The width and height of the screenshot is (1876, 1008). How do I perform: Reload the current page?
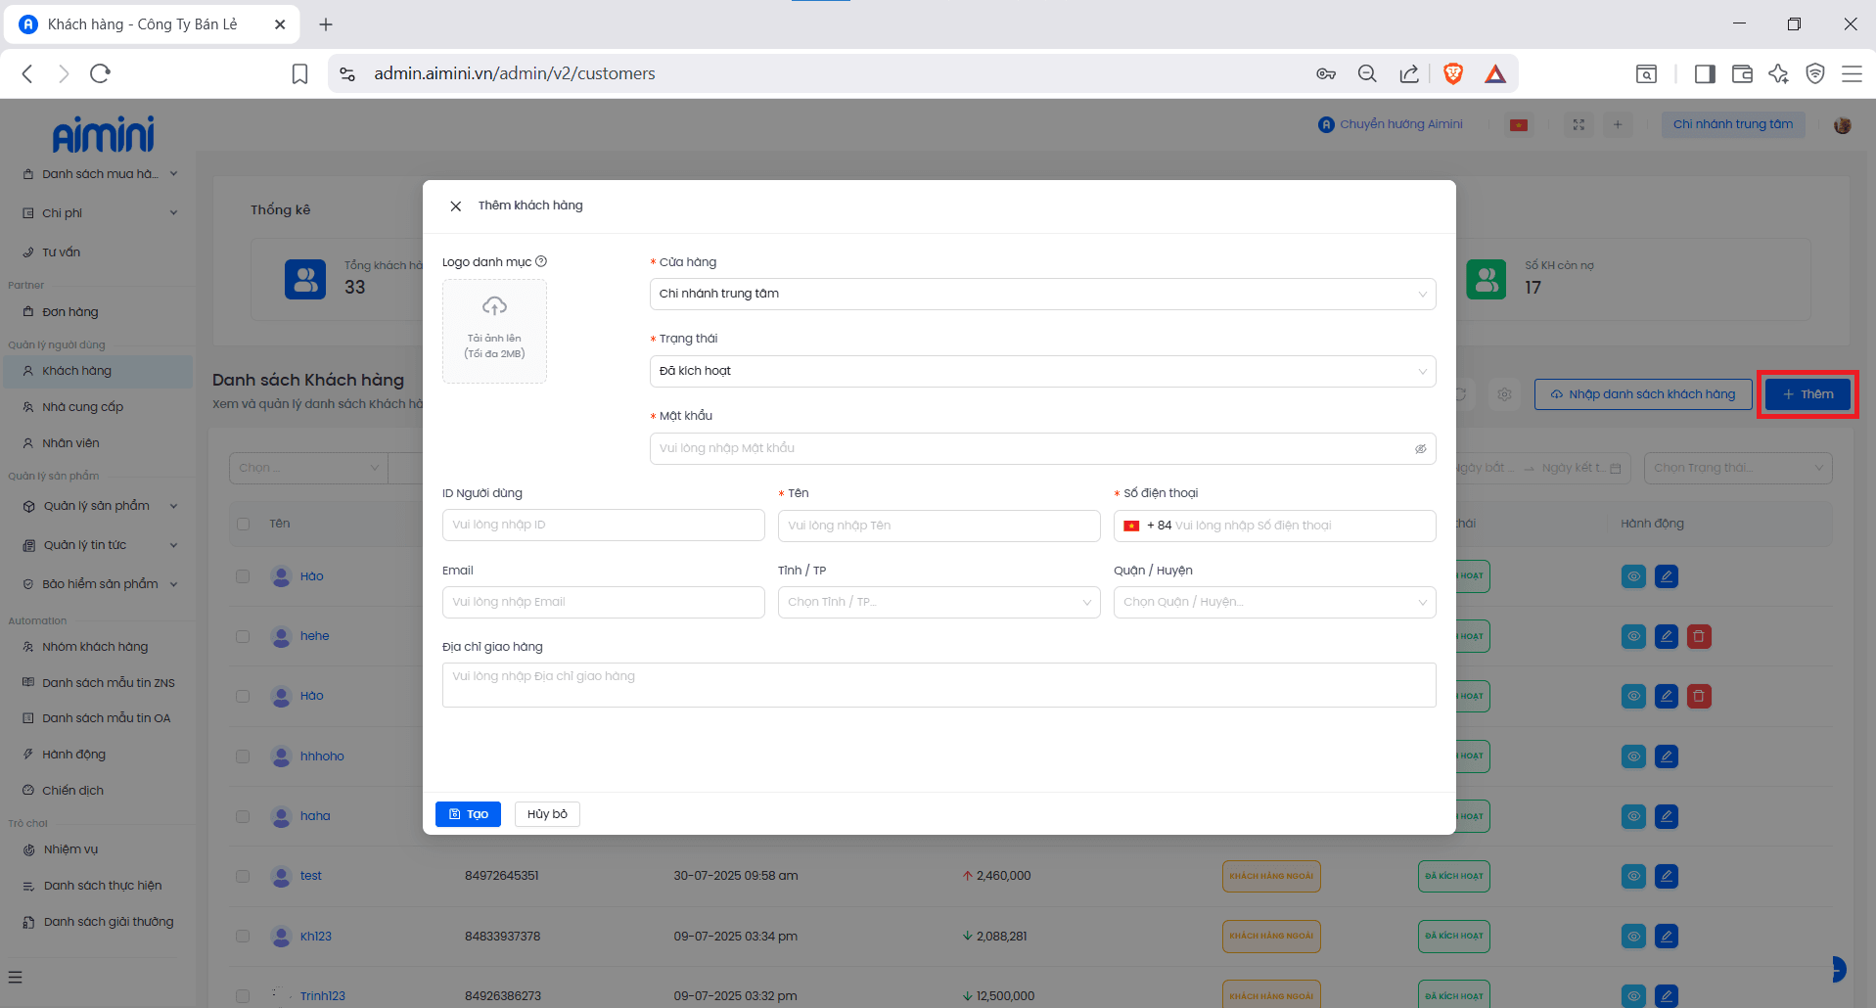coord(100,73)
